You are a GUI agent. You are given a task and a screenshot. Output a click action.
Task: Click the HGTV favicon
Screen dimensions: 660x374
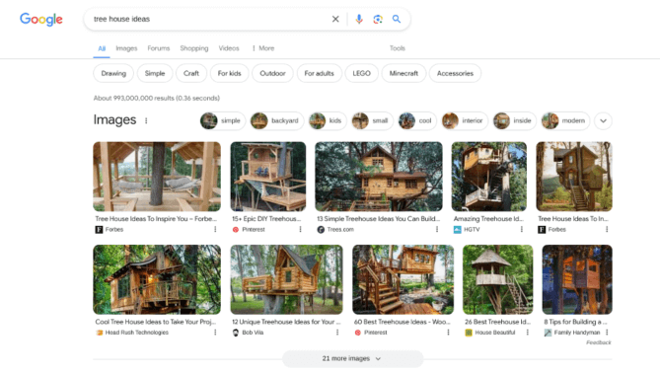click(x=458, y=230)
